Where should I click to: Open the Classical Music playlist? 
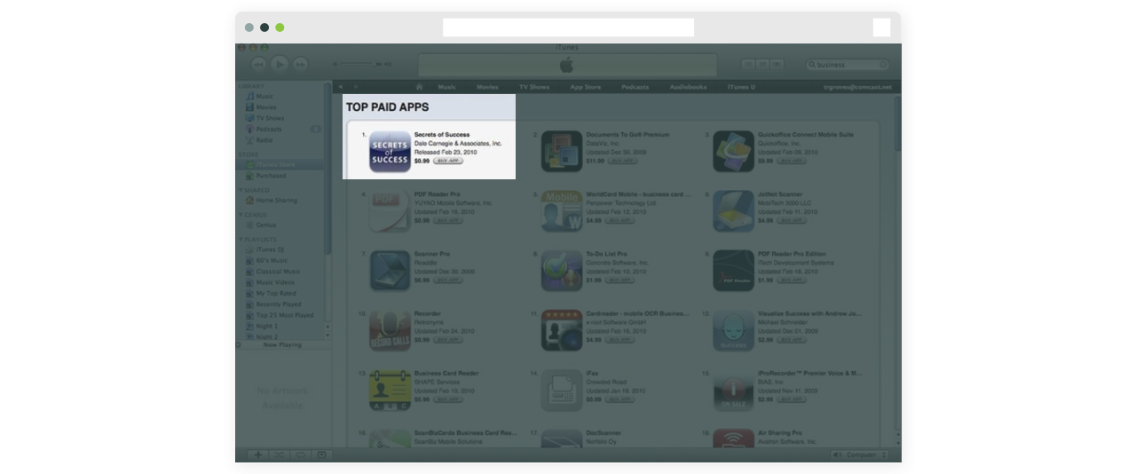coord(280,272)
